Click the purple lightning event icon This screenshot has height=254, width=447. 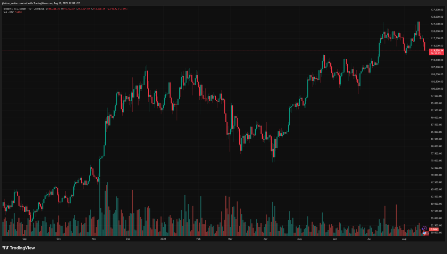point(425,228)
